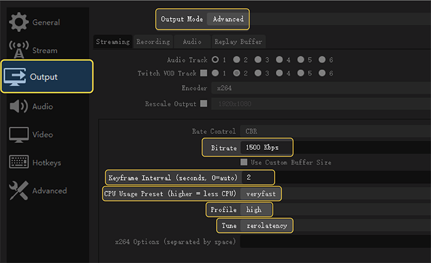
Task: Select the Output monitor icon
Action: 15,77
